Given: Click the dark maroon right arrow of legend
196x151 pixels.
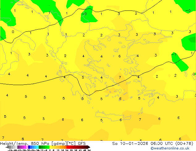Looking at the screenshot, I should click(x=89, y=147).
